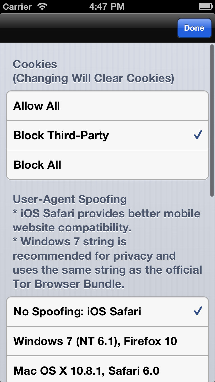Choose No Spoofing: iOS Safari user-agent

pyautogui.click(x=107, y=311)
